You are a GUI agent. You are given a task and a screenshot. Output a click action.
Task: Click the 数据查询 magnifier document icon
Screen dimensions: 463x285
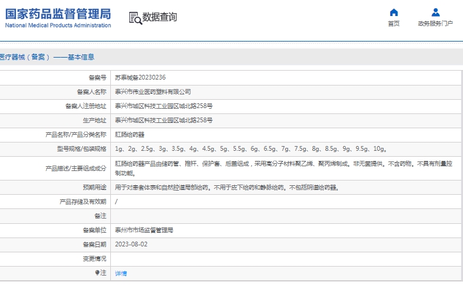tap(136, 18)
